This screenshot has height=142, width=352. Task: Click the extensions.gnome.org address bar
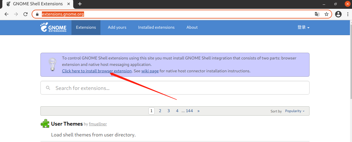pos(182,14)
